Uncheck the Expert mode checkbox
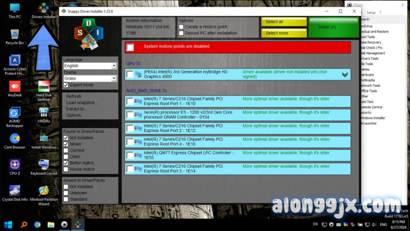This screenshot has height=231, width=410. [66, 85]
